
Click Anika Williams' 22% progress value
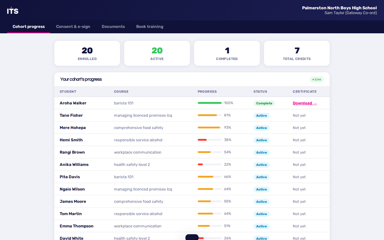pos(227,164)
